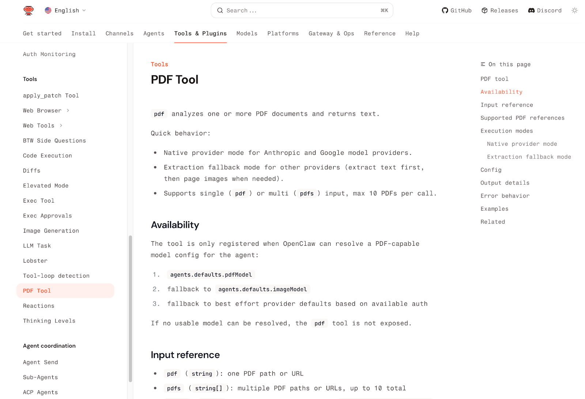Screen dimensions: 585x399
Task: Open the Gateway & Ops section
Action: (x=331, y=33)
